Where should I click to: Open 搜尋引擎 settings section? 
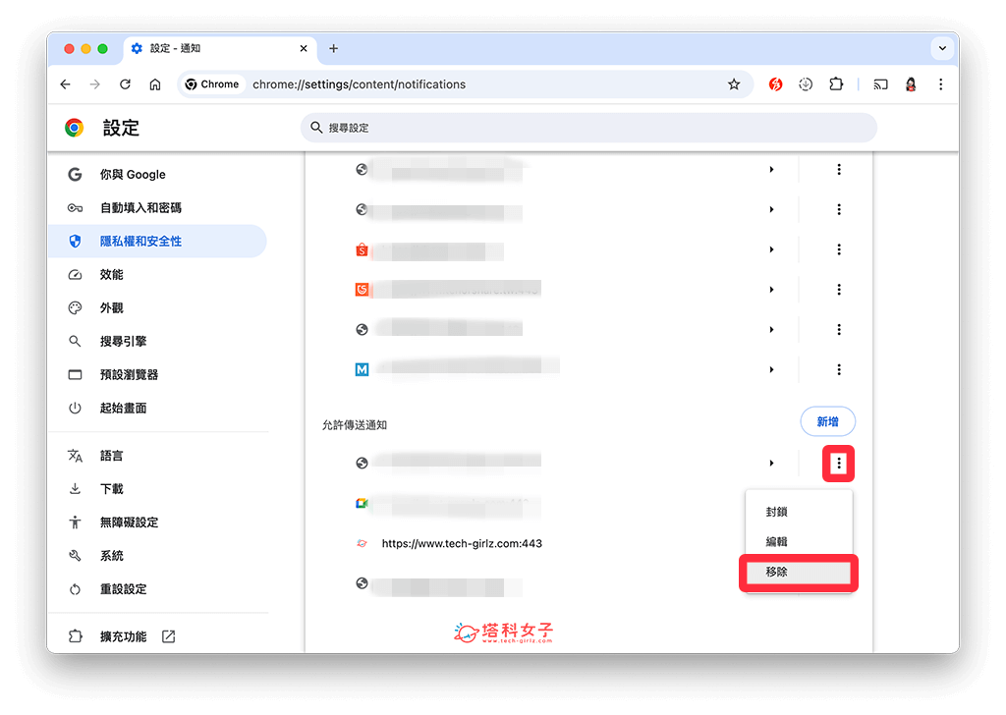(x=158, y=341)
